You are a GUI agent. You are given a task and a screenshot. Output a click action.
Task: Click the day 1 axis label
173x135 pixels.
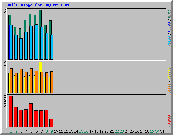pos(11,131)
